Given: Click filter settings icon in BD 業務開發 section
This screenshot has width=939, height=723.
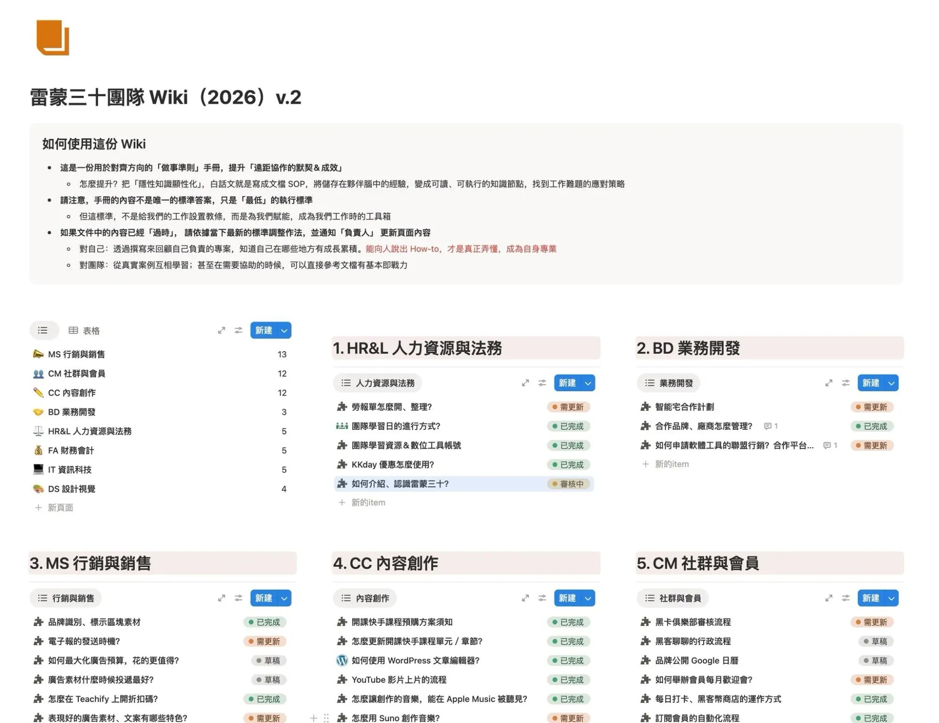Looking at the screenshot, I should point(846,383).
